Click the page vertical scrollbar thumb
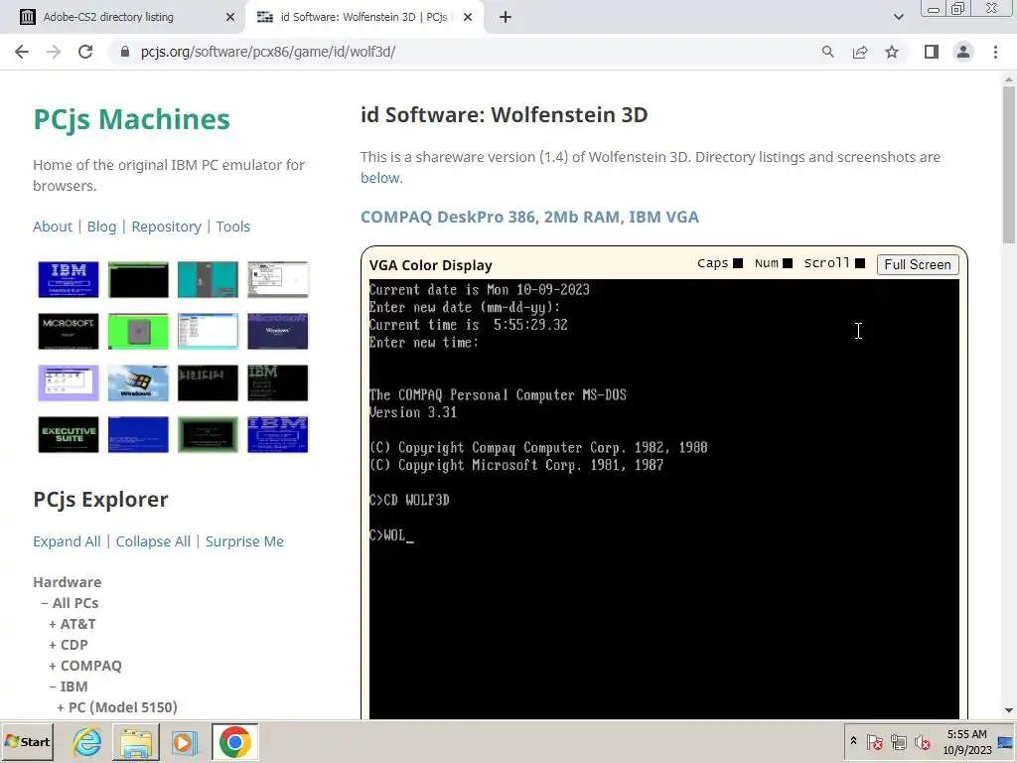This screenshot has width=1017, height=763. pos(1009,166)
